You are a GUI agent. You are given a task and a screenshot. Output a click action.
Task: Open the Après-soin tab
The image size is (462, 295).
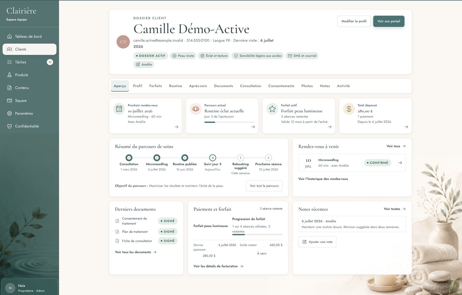tap(198, 86)
